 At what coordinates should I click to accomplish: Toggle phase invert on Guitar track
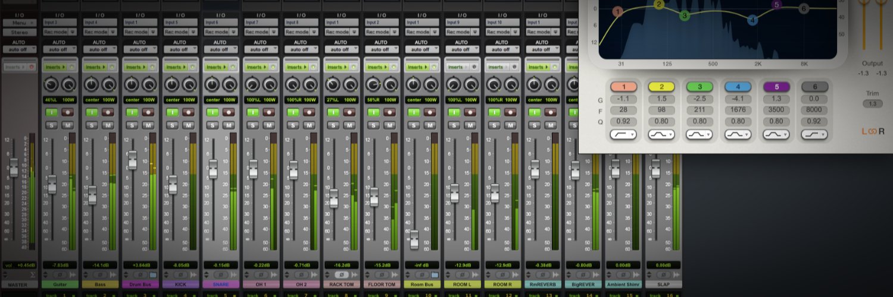tap(60, 275)
